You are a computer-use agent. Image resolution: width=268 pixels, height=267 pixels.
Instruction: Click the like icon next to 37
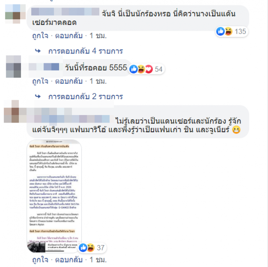83,248
